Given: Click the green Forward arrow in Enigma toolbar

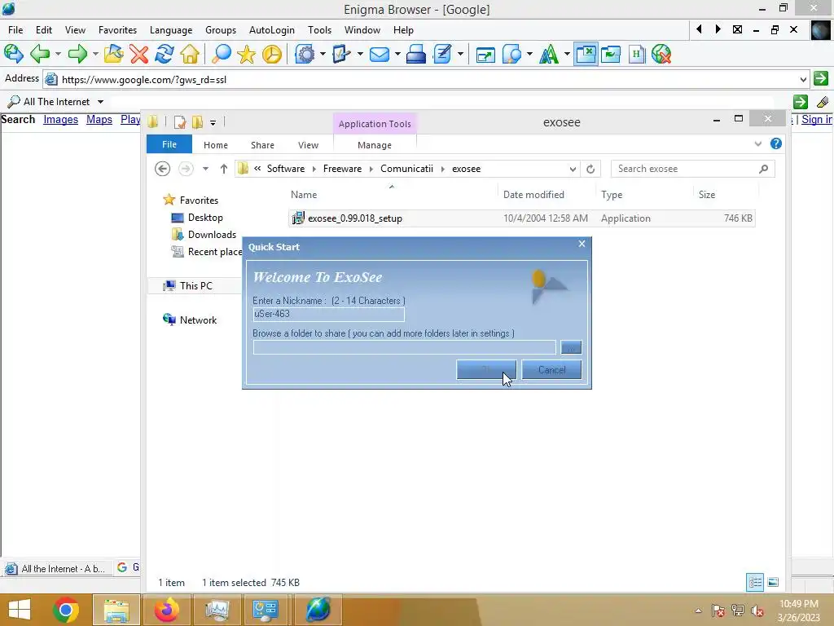Looking at the screenshot, I should pos(78,54).
